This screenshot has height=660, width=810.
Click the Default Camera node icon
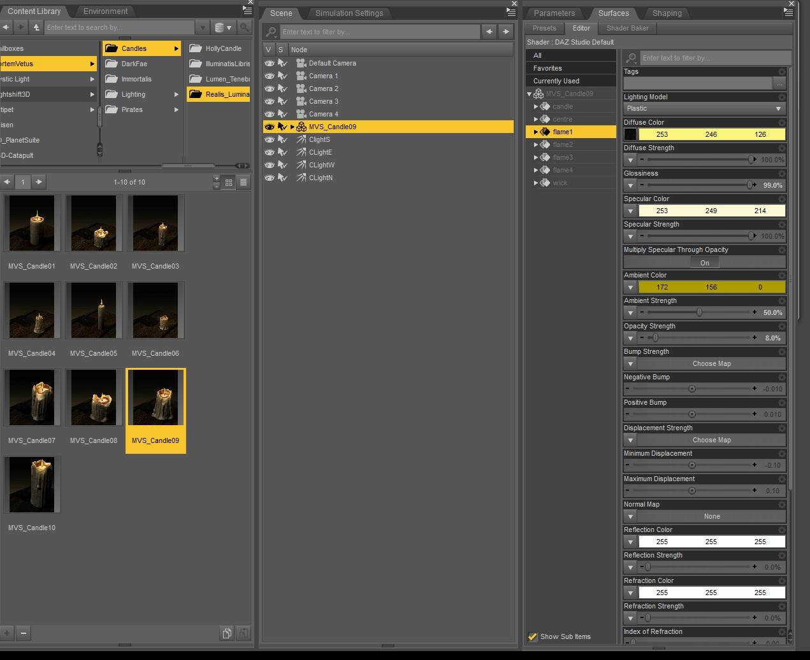[301, 63]
